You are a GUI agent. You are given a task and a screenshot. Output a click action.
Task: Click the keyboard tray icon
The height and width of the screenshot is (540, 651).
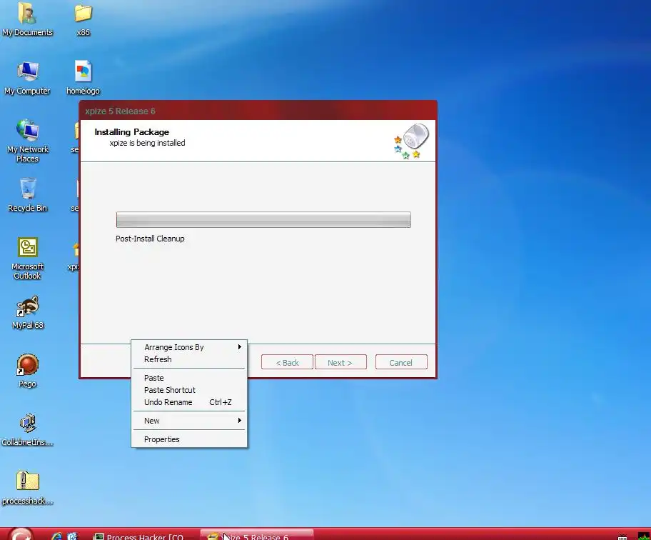coord(622,536)
